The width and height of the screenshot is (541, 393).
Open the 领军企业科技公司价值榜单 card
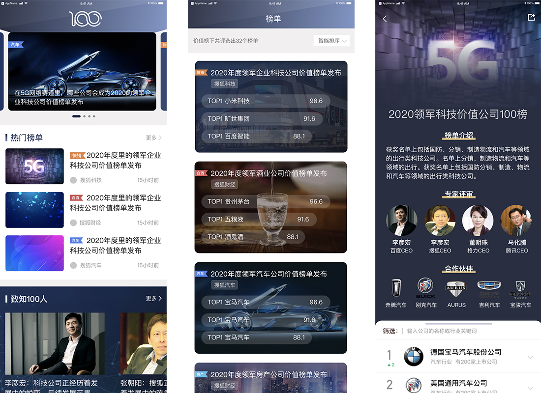[271, 107]
